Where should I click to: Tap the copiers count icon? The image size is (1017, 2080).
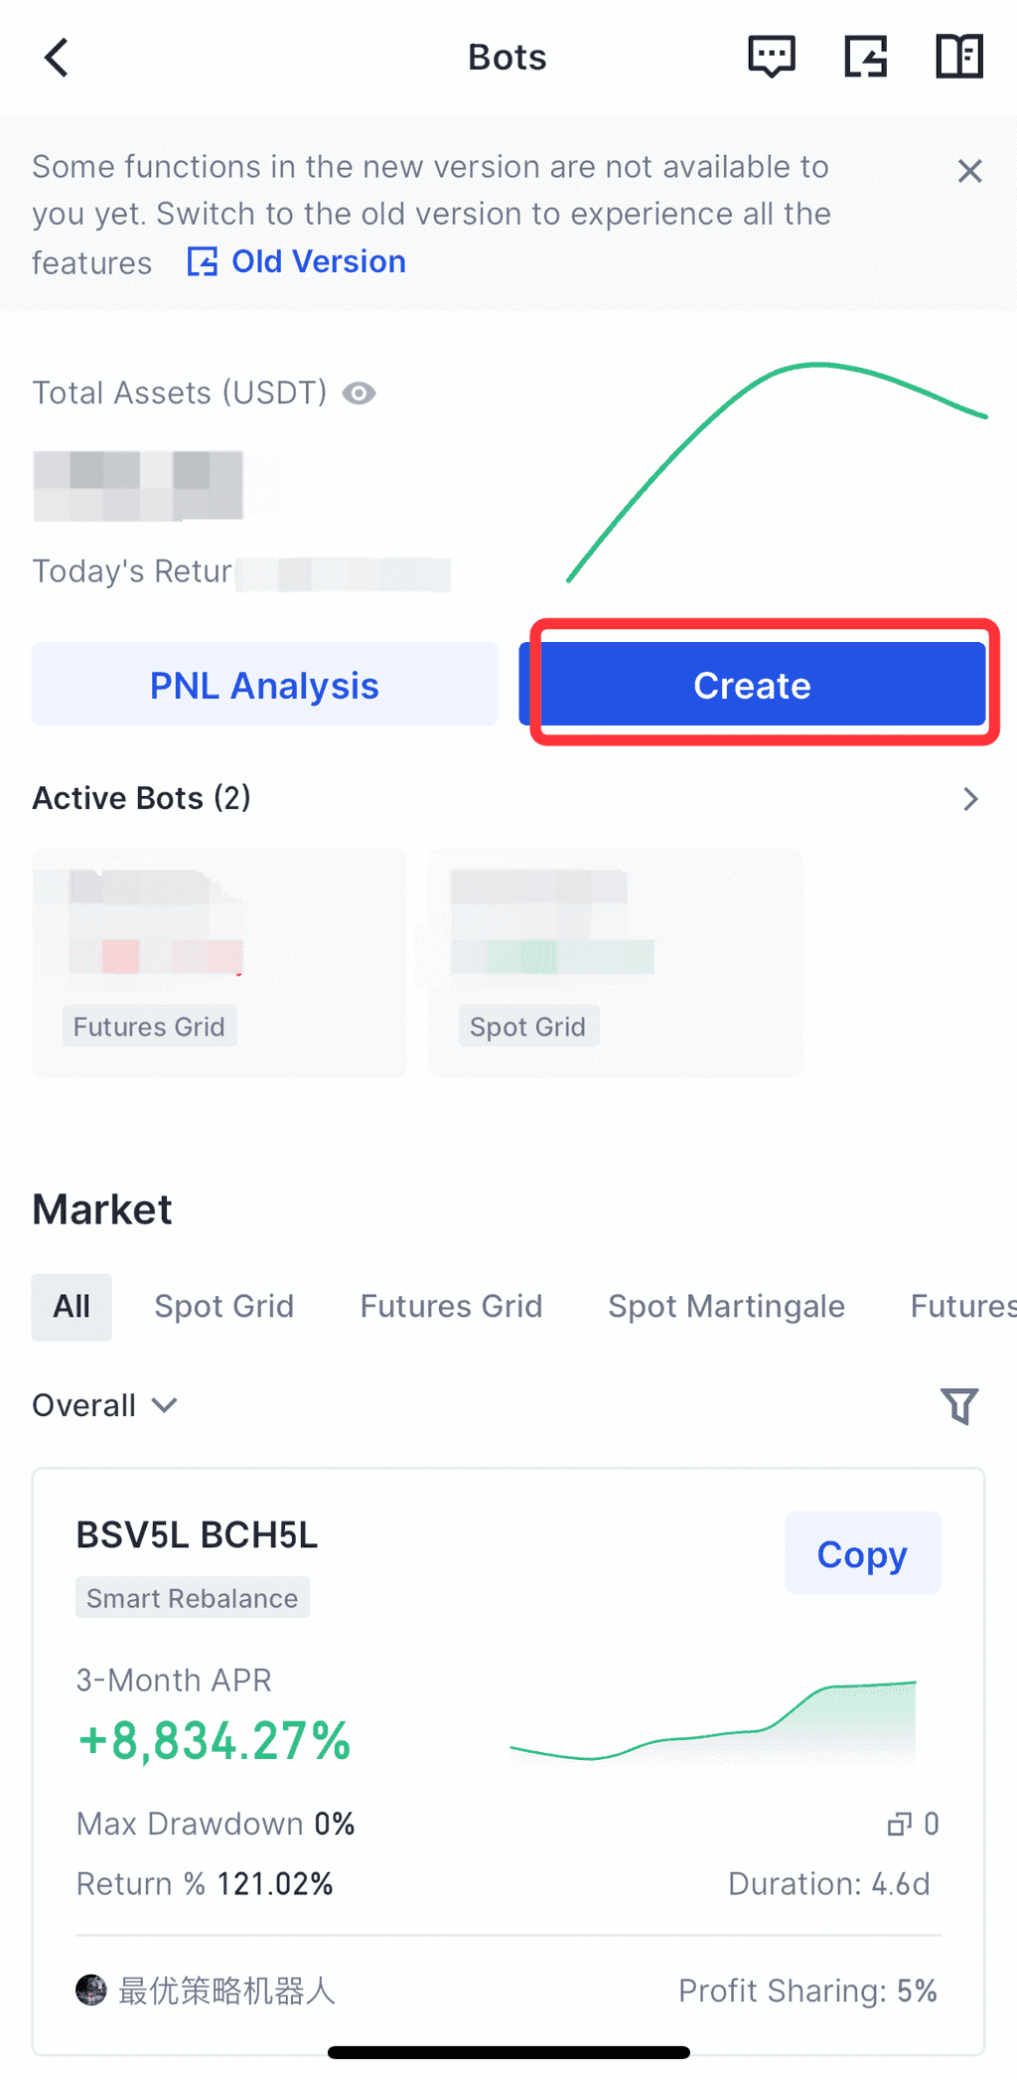[900, 1824]
